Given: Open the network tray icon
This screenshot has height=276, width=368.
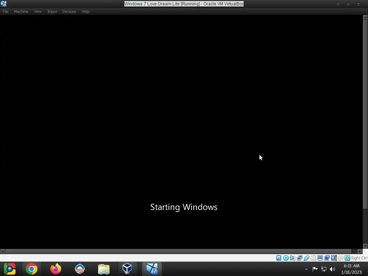Looking at the screenshot, I should point(324,269).
